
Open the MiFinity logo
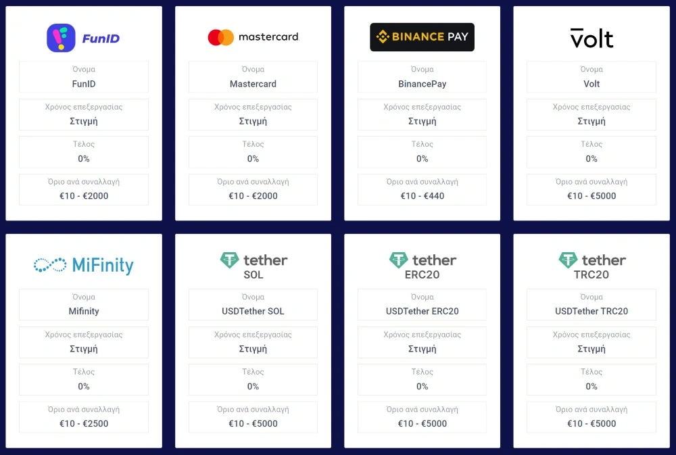point(84,265)
